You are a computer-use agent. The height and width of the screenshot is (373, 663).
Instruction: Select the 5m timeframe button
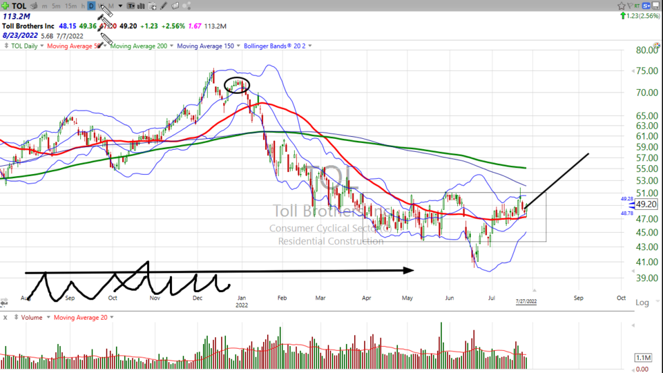(x=56, y=6)
